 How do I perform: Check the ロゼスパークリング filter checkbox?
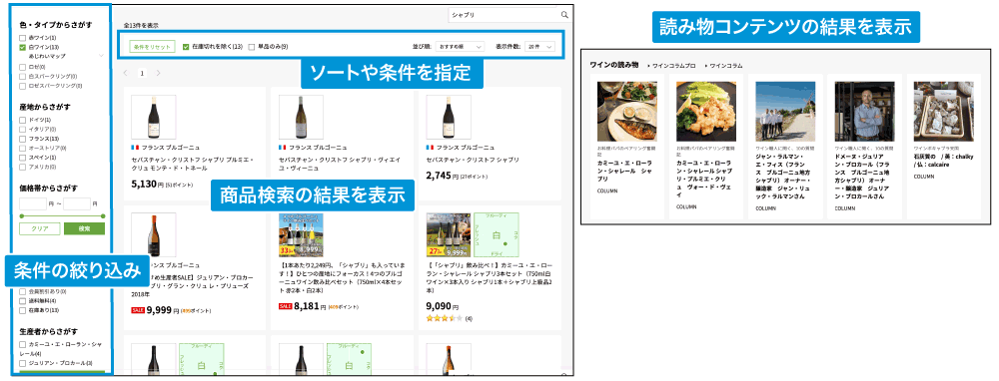23,85
